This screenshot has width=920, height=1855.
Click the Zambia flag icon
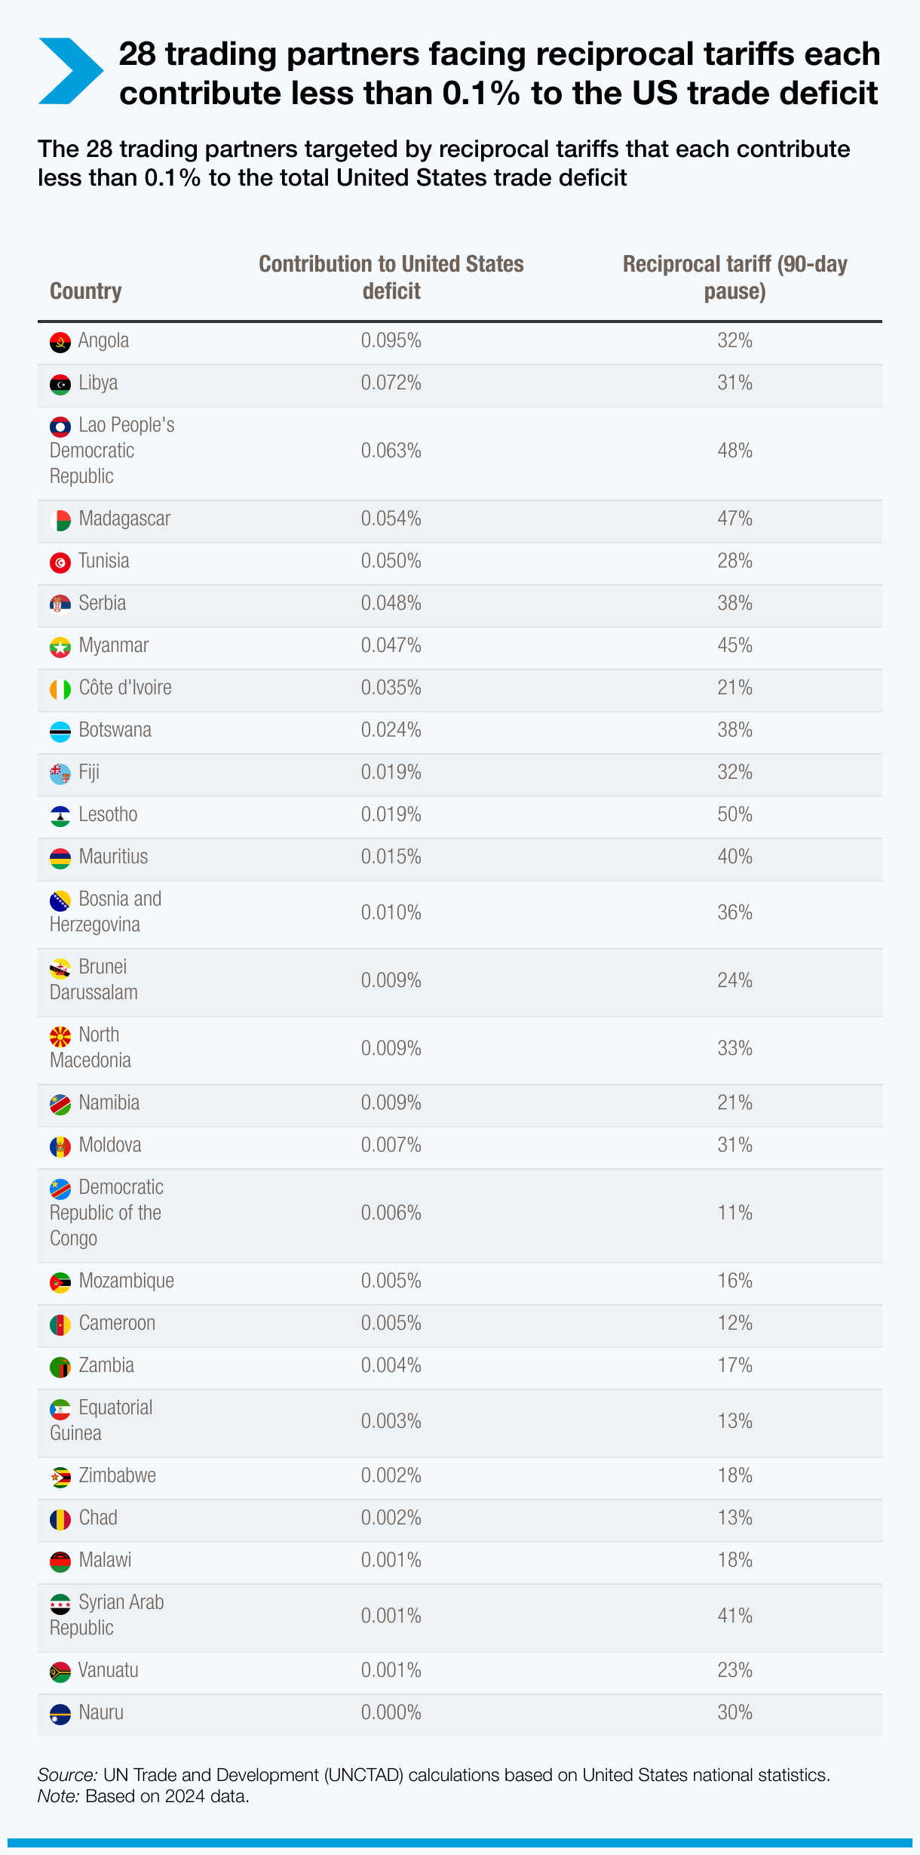click(x=60, y=1367)
